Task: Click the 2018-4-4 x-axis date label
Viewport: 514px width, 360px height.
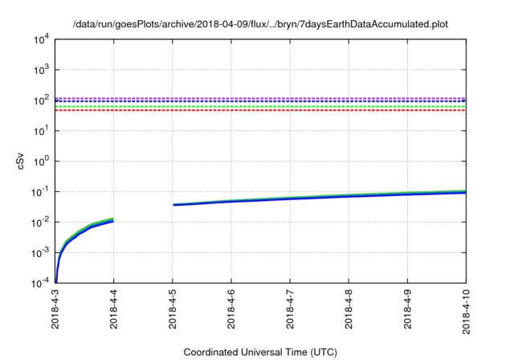Action: tap(114, 309)
